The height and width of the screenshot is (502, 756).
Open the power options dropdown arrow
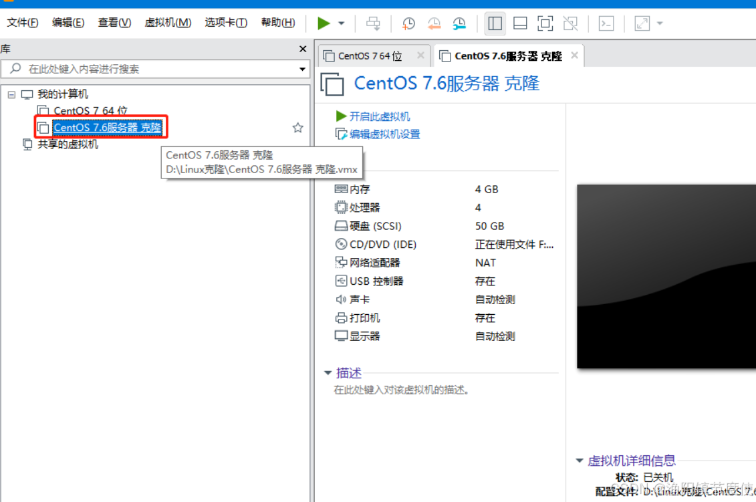click(342, 23)
